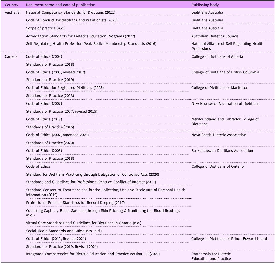Click the undated 'Code of Ethics' Ontario entry

coord(38,166)
